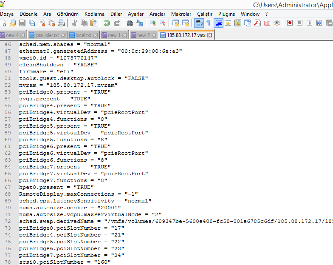Click the Open file folder icon
The height and width of the screenshot is (265, 333).
(12, 23)
